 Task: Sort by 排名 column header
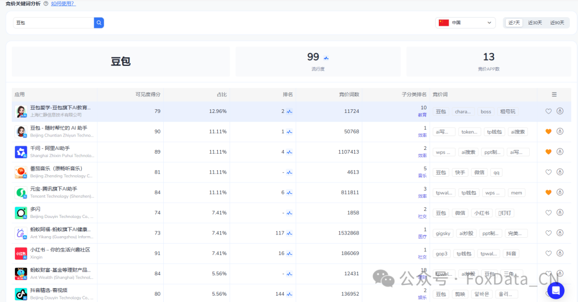click(x=287, y=94)
